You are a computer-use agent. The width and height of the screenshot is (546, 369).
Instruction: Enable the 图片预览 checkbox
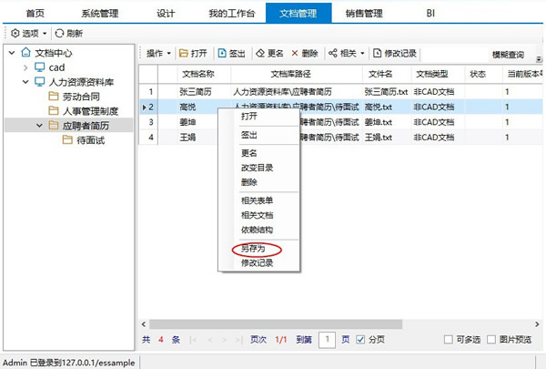pyautogui.click(x=491, y=340)
